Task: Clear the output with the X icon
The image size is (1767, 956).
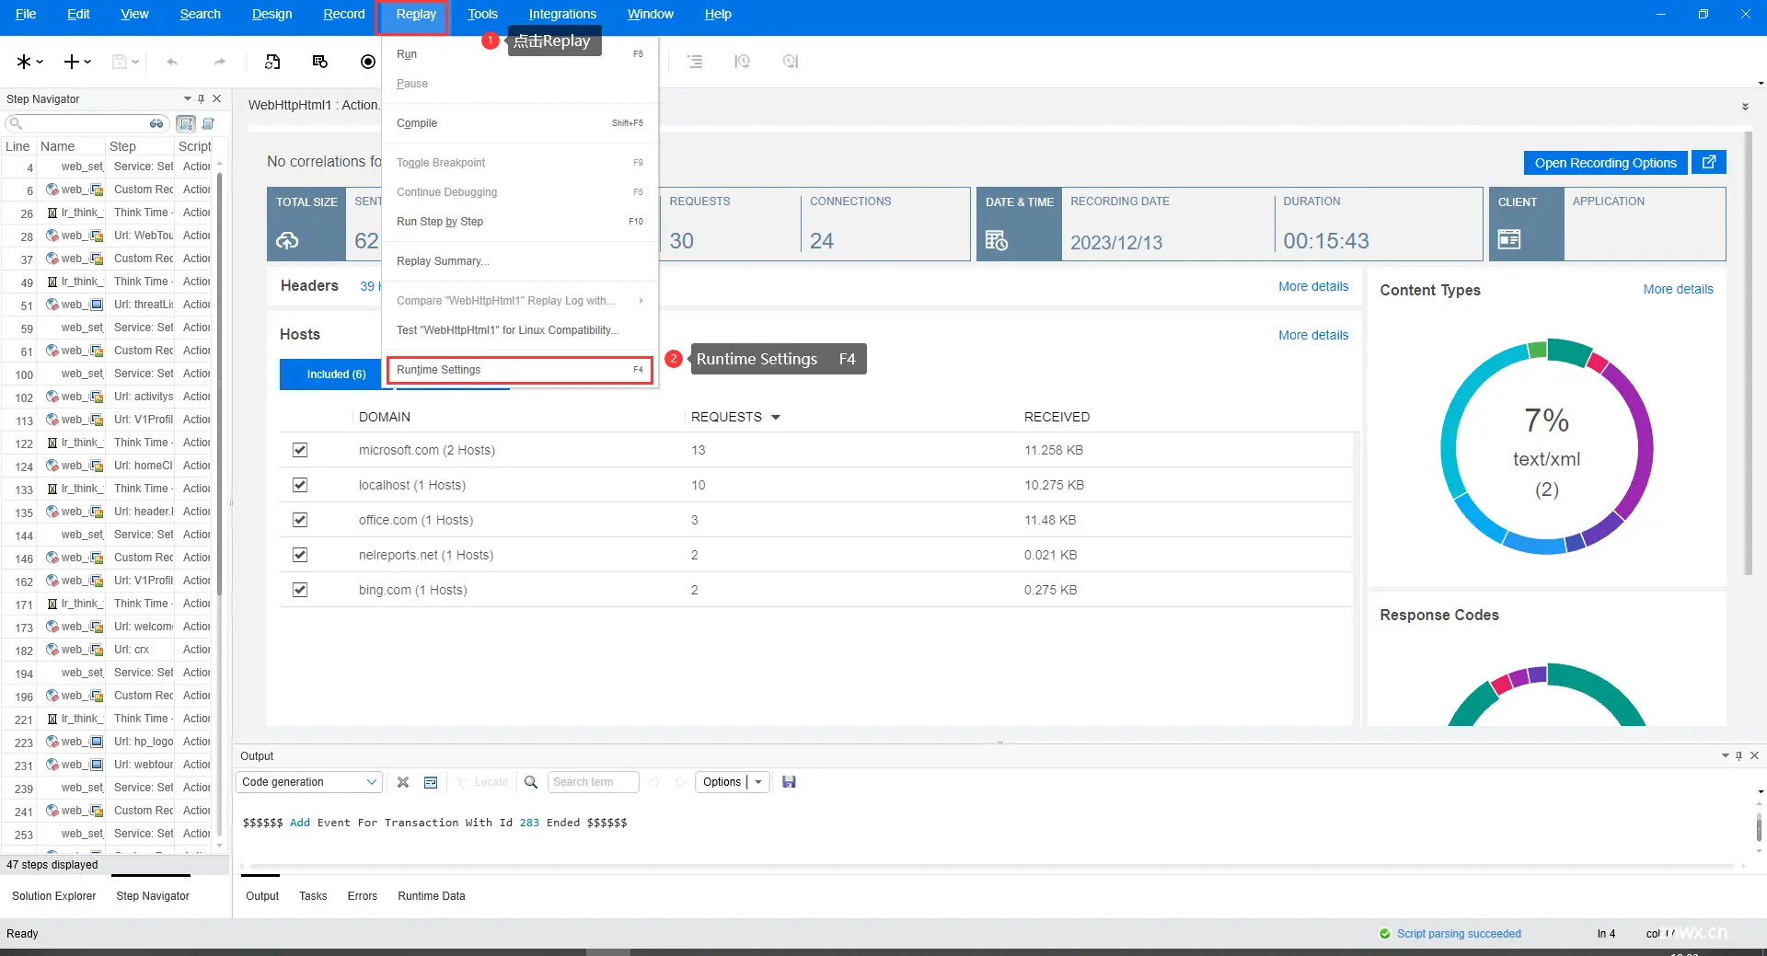Action: (403, 782)
